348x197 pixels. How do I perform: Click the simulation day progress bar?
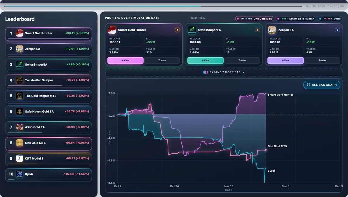click(153, 6)
